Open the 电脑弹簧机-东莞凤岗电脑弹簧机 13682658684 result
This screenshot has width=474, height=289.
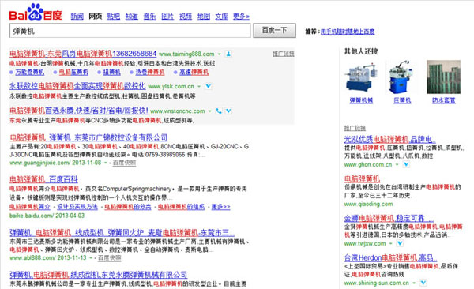(83, 54)
